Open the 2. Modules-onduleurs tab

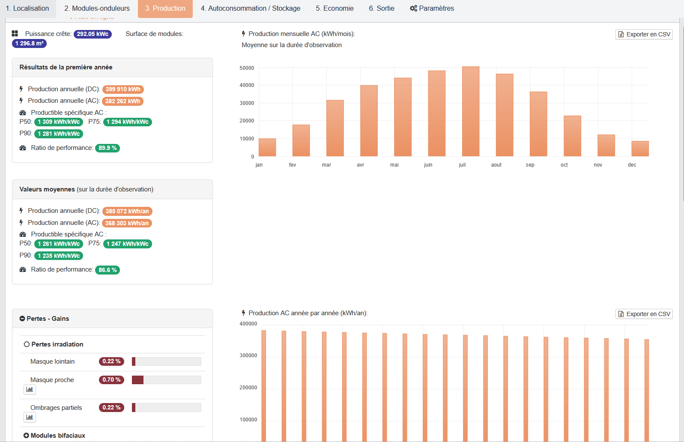click(97, 9)
